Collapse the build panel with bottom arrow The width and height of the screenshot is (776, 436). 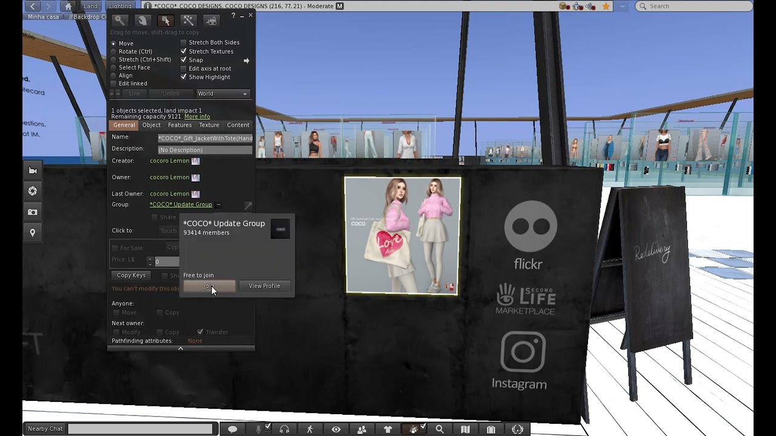[x=181, y=348]
